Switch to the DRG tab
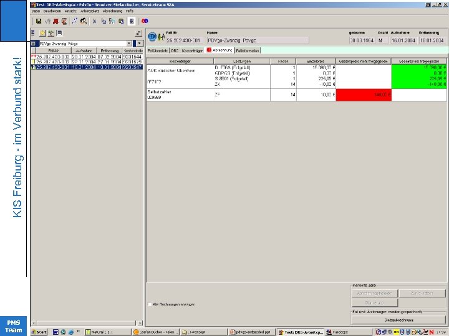Viewport: 449px width, 336px height. pyautogui.click(x=175, y=50)
